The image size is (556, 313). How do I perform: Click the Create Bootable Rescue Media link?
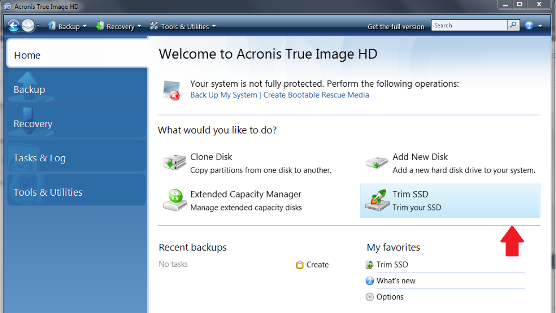tap(316, 95)
